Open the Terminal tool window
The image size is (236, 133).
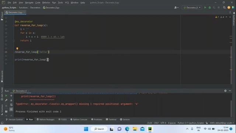pyautogui.click(x=111, y=119)
